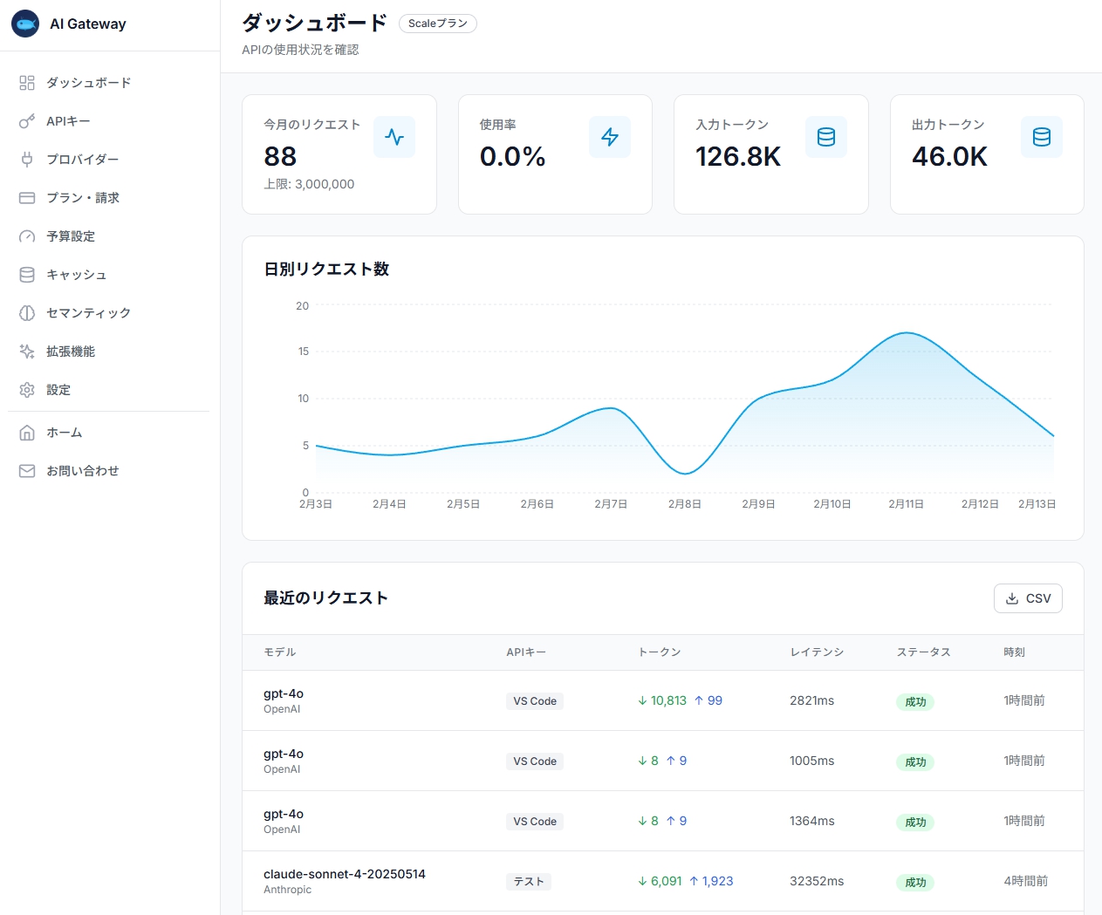1102x915 pixels.
Task: Click the database icon on 入力トークン card
Action: point(825,137)
